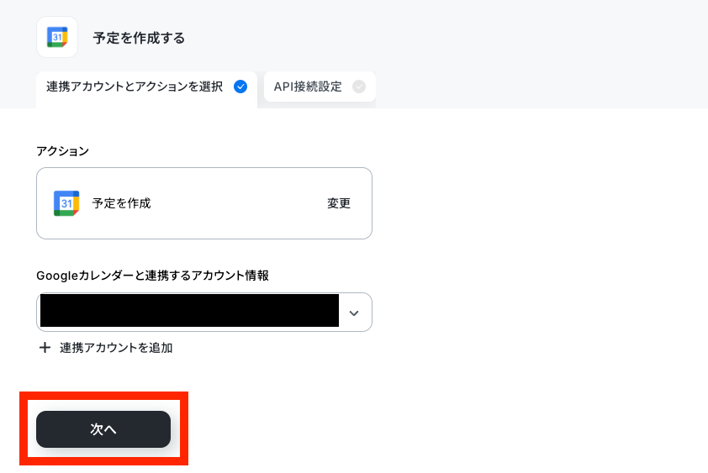Click the grey header band right of the tabs
Image resolution: width=708 pixels, height=473 pixels.
click(x=542, y=86)
